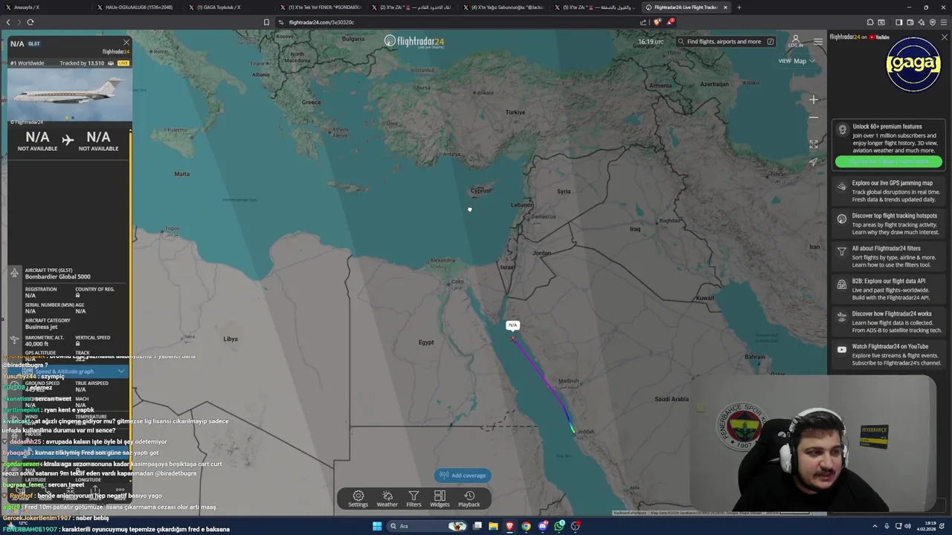Screen dimensions: 952x535
Task: Zoom out of the map with minus
Action: [x=813, y=117]
